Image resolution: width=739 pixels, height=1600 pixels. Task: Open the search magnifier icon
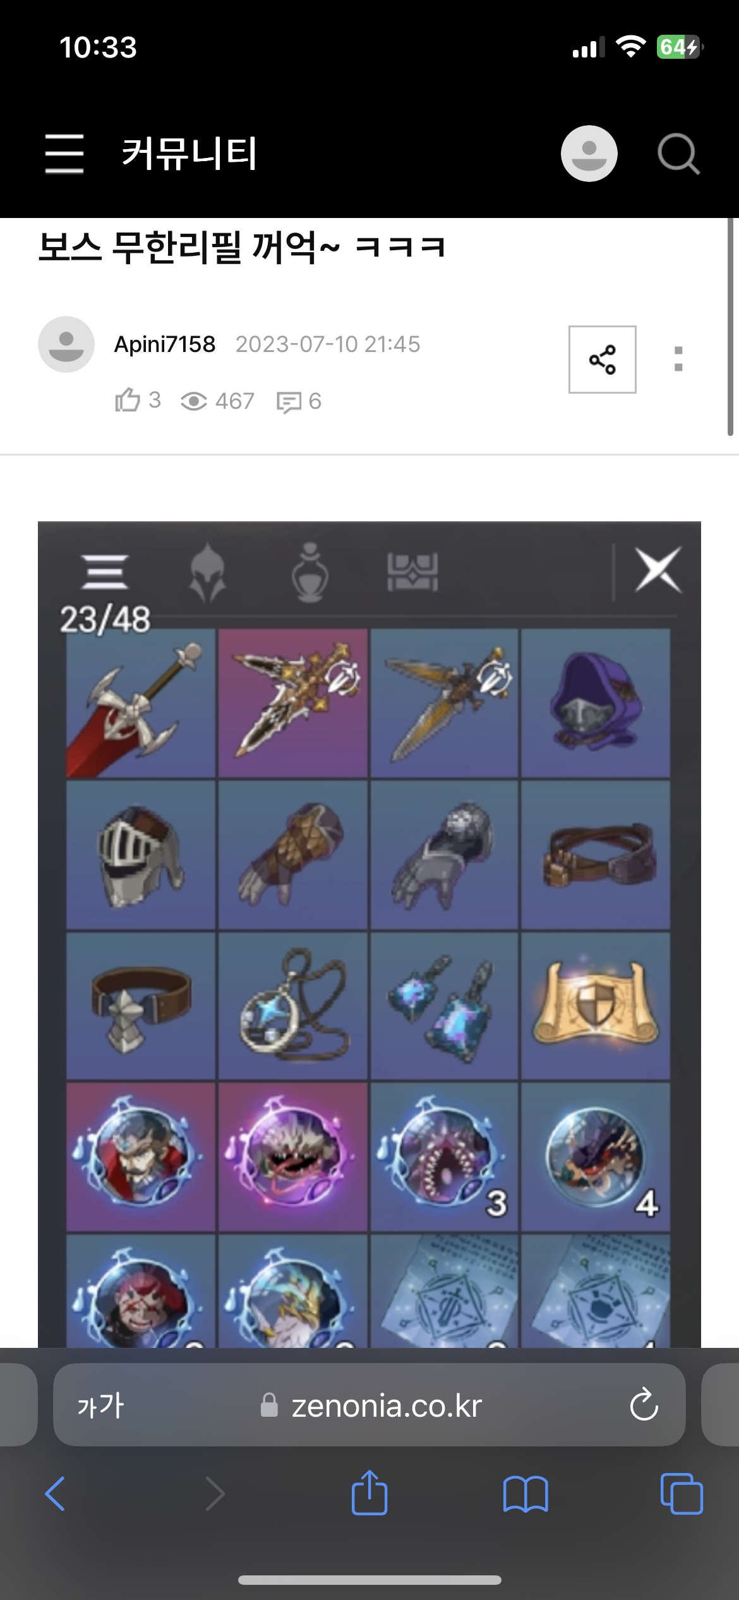pos(678,154)
